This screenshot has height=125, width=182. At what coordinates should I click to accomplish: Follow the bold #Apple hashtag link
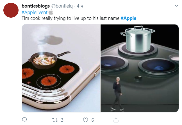click(128, 18)
